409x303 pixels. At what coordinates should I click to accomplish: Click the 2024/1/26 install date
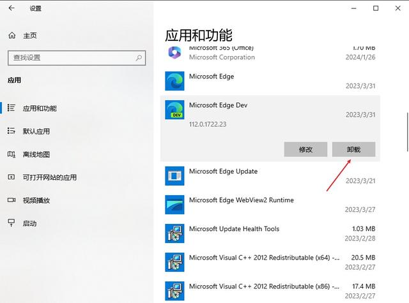360,57
